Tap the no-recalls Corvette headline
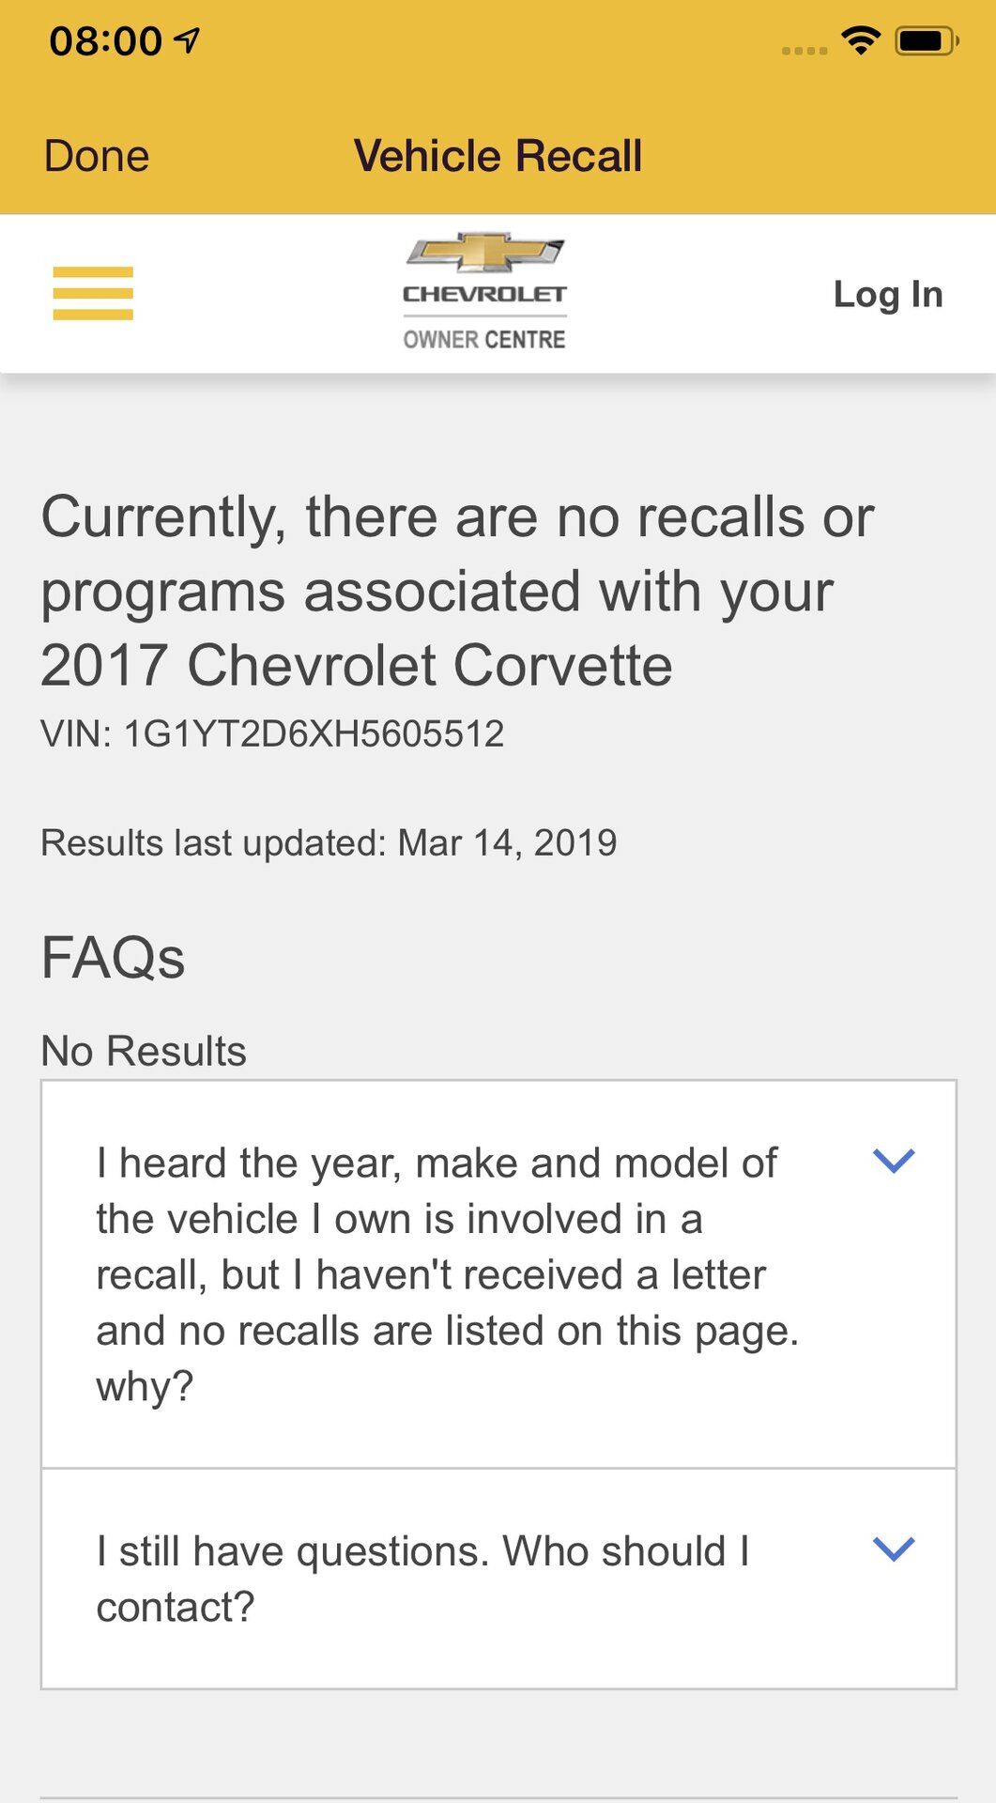The height and width of the screenshot is (1803, 996). [x=457, y=591]
